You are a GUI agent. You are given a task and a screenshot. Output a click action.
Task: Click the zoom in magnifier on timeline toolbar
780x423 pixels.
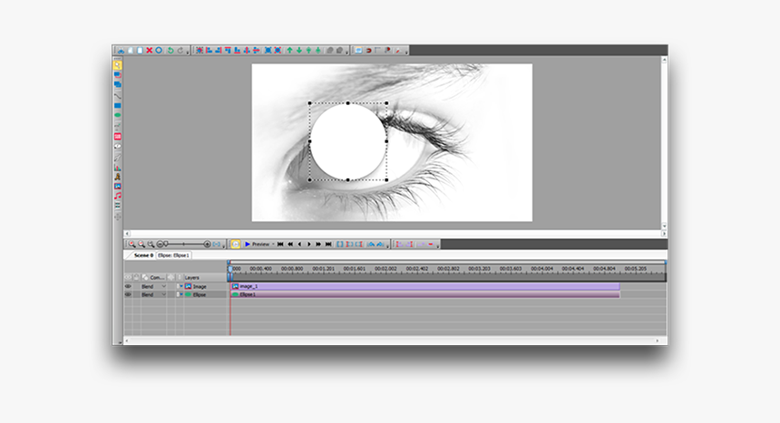tap(132, 245)
